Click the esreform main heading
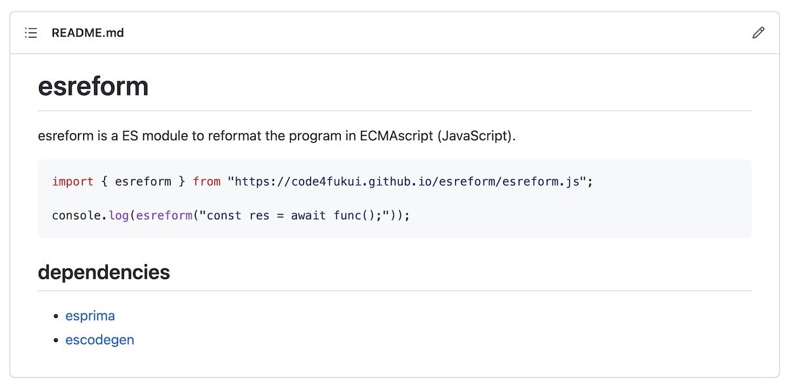Viewport: 792px width, 390px height. click(x=93, y=86)
